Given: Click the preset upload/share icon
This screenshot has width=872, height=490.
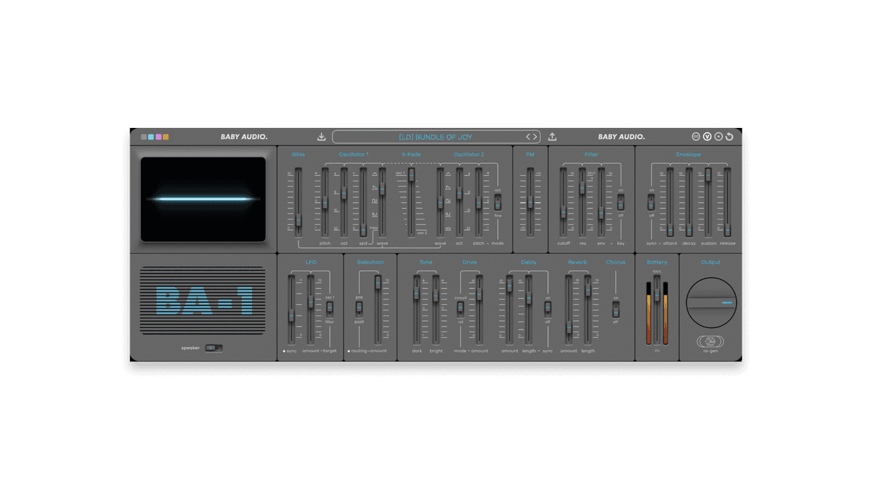Looking at the screenshot, I should tap(552, 136).
